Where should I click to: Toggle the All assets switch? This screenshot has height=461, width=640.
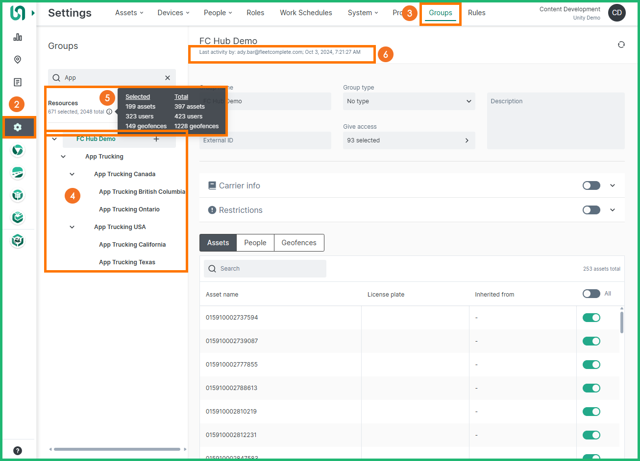pyautogui.click(x=591, y=294)
